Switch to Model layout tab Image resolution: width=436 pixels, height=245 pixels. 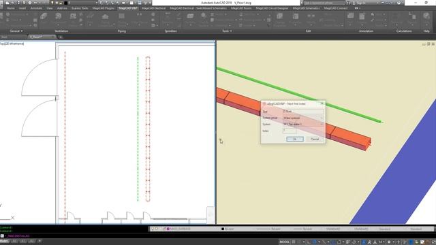tap(4, 241)
